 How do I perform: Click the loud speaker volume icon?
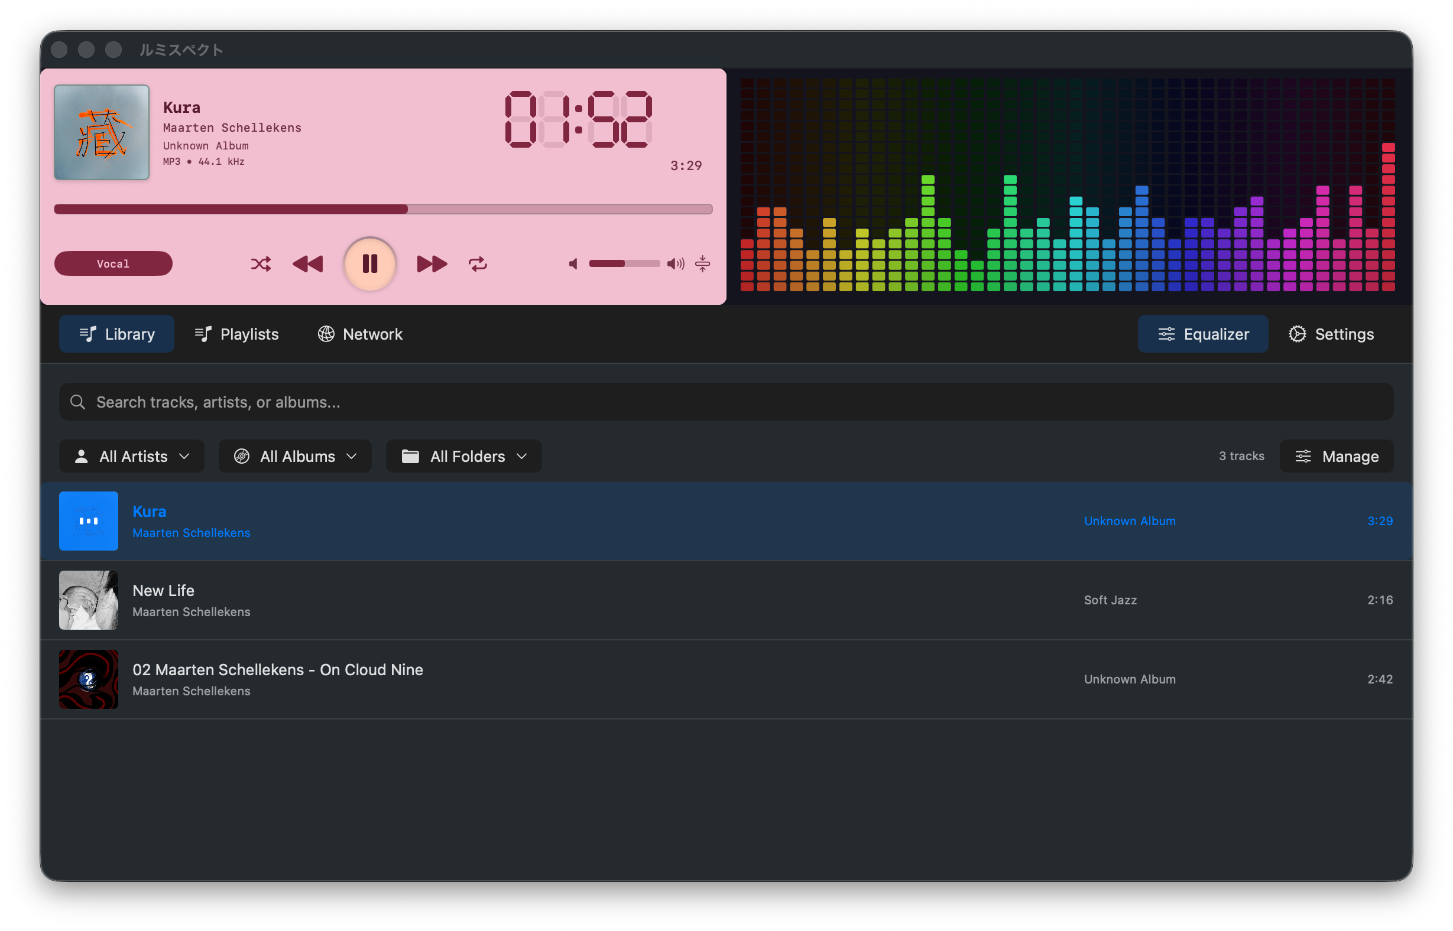point(675,264)
